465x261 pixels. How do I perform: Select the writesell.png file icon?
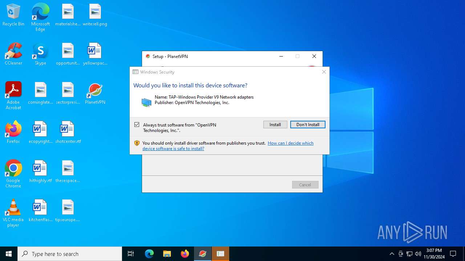coord(95,15)
